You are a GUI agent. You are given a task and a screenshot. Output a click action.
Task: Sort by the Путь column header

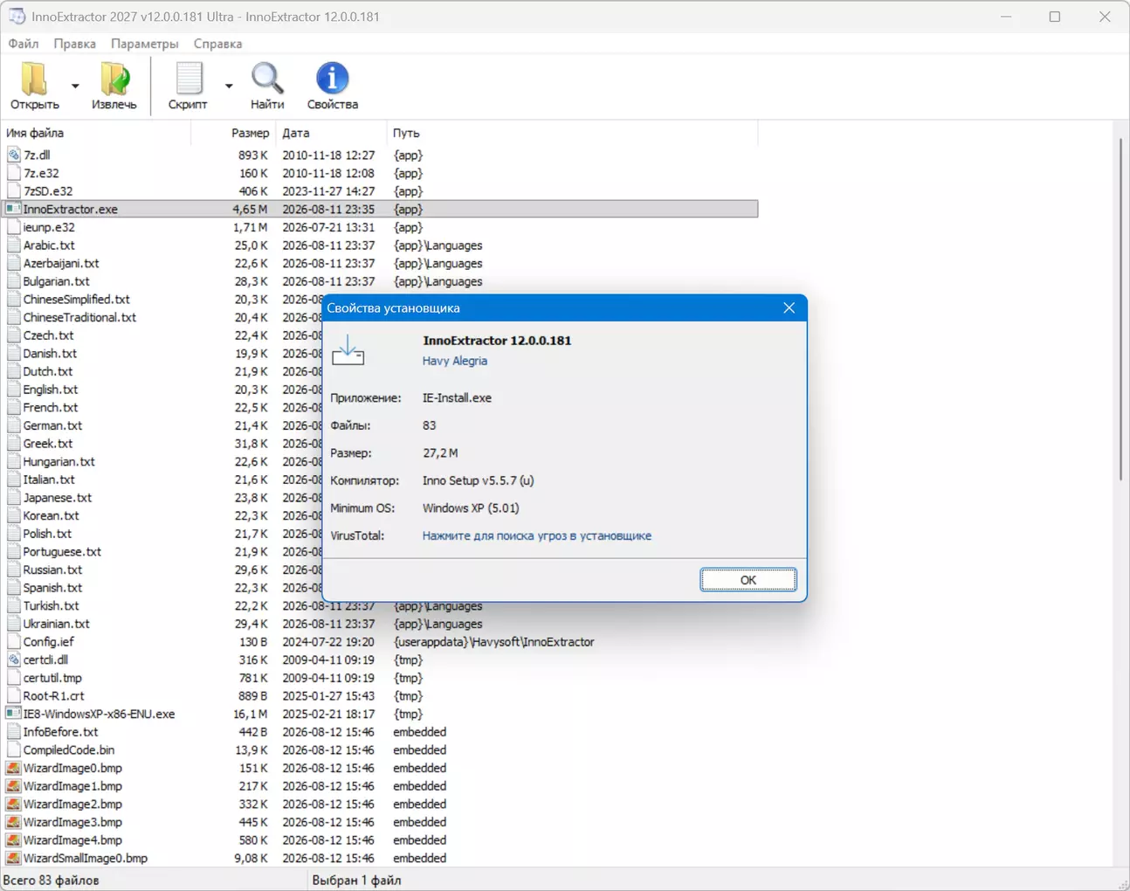(572, 133)
